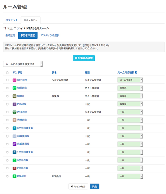Open the ルーム内の役割を変更する bulk dropdown

[x=23, y=64]
